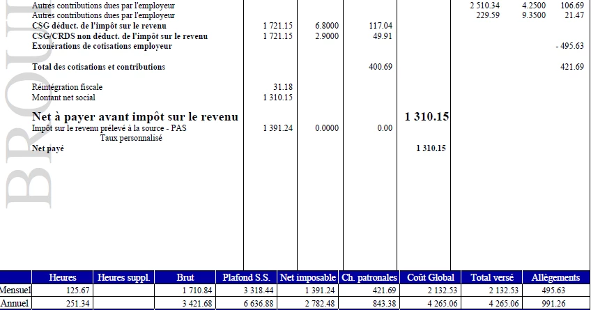Click annual Ch. patronales 843.38

pyautogui.click(x=384, y=303)
